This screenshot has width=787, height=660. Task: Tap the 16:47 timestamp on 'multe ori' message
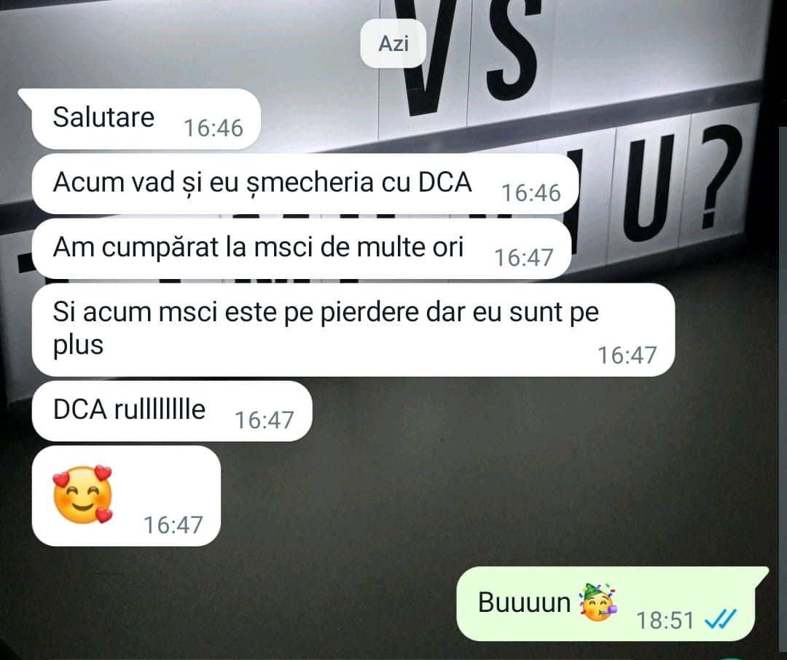coord(523,257)
